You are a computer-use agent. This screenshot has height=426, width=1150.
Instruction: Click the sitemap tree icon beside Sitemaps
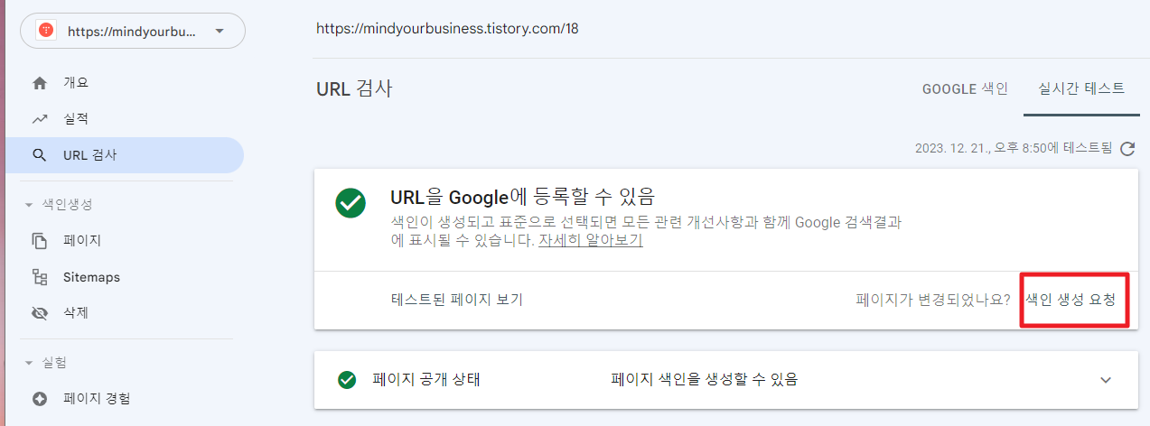[40, 277]
